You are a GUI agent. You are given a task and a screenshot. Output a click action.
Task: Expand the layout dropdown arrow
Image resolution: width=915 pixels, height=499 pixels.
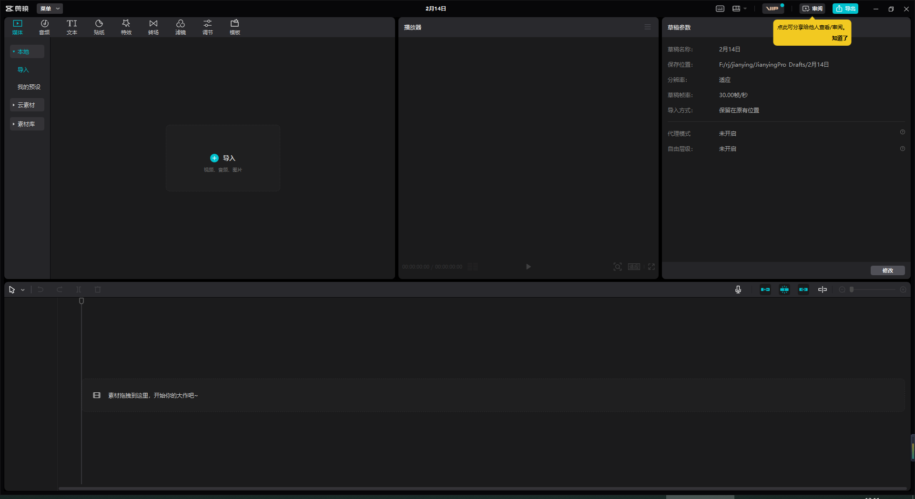point(745,9)
